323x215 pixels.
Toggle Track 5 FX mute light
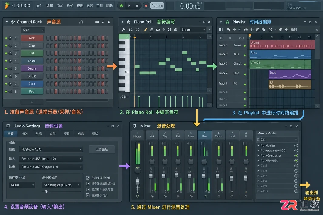245,84
